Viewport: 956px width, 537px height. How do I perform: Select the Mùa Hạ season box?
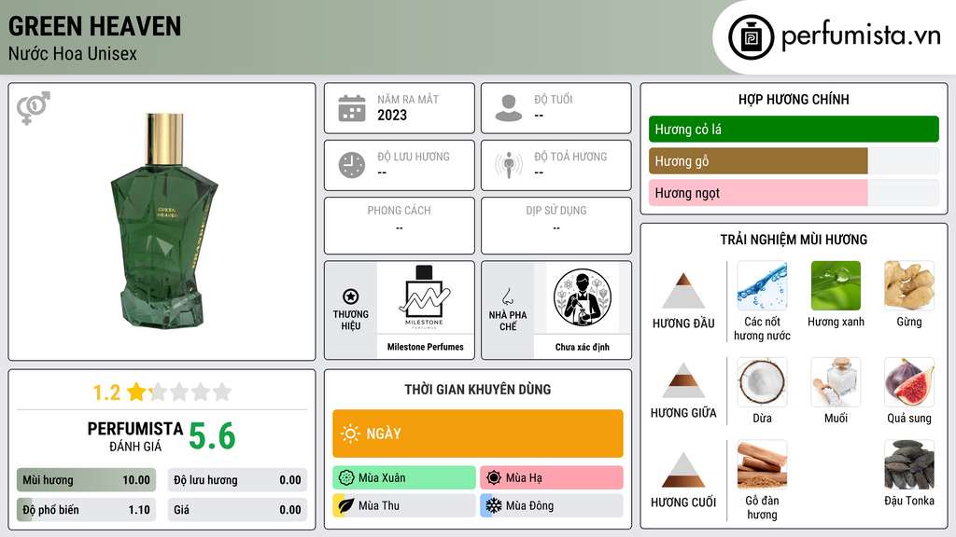(551, 477)
